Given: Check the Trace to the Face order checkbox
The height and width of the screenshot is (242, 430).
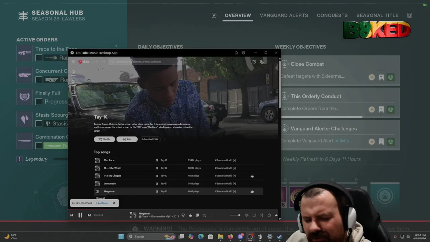Looking at the screenshot, I should [x=39, y=58].
